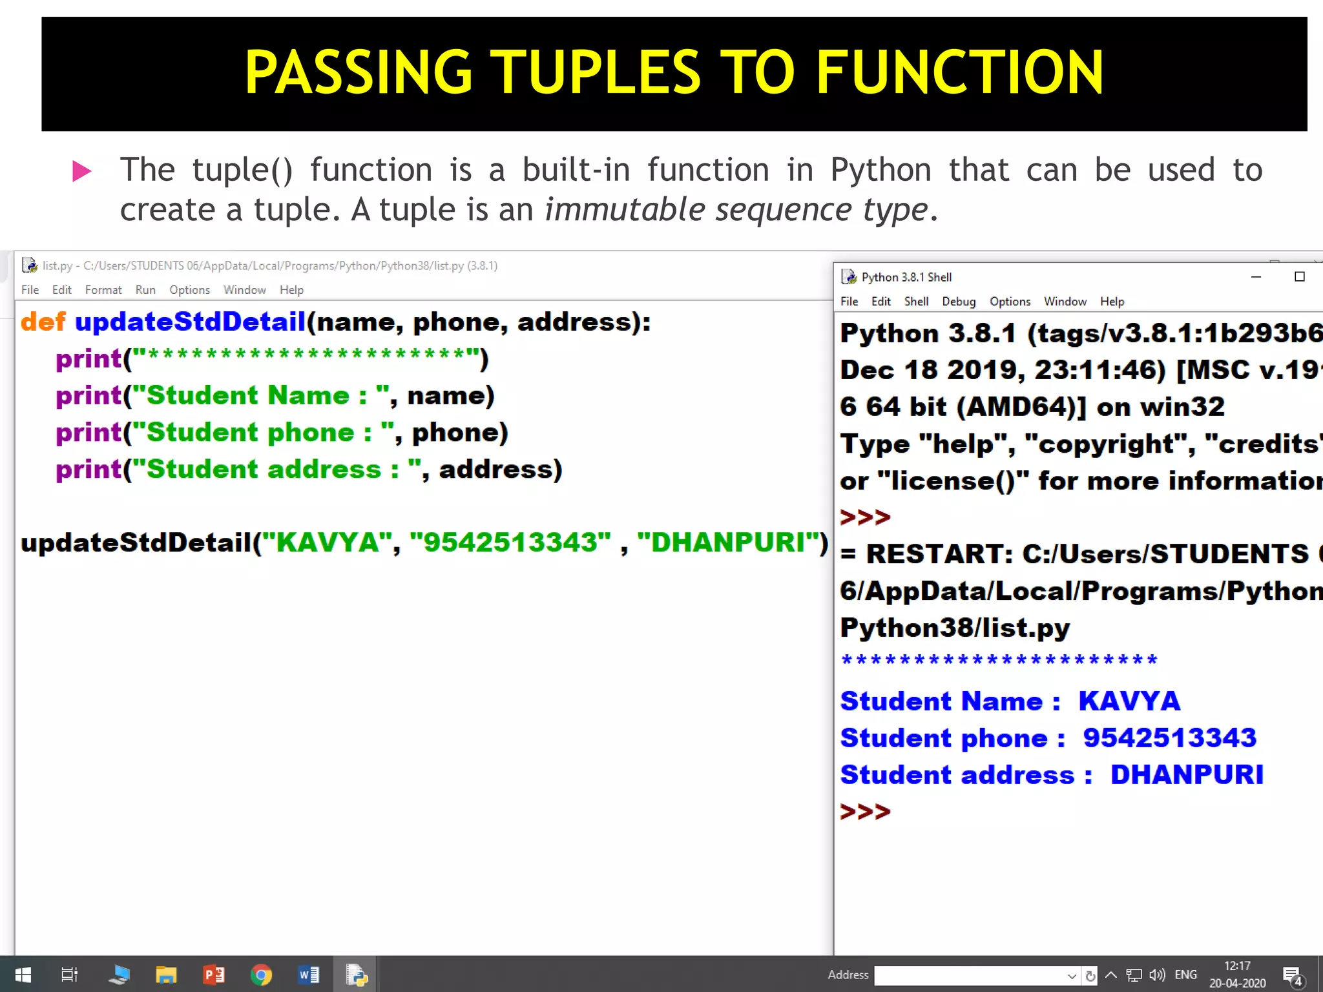Click the network tray icon
Image resolution: width=1323 pixels, height=992 pixels.
tap(1134, 975)
